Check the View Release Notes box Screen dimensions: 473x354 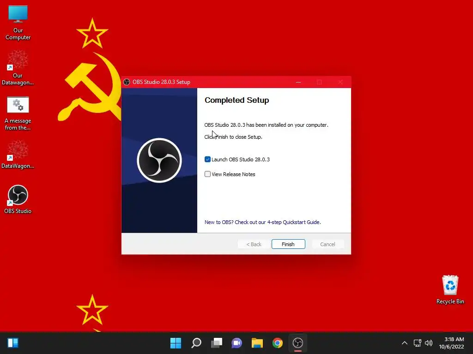(x=207, y=174)
